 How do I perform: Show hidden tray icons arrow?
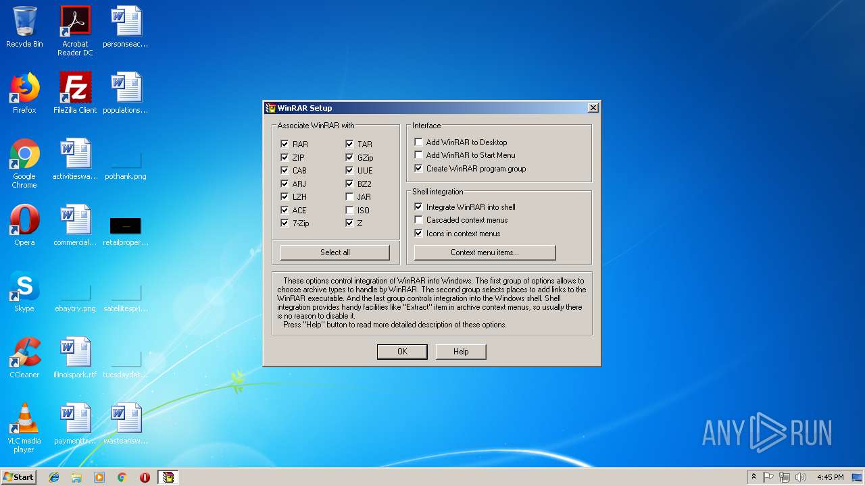(x=753, y=477)
